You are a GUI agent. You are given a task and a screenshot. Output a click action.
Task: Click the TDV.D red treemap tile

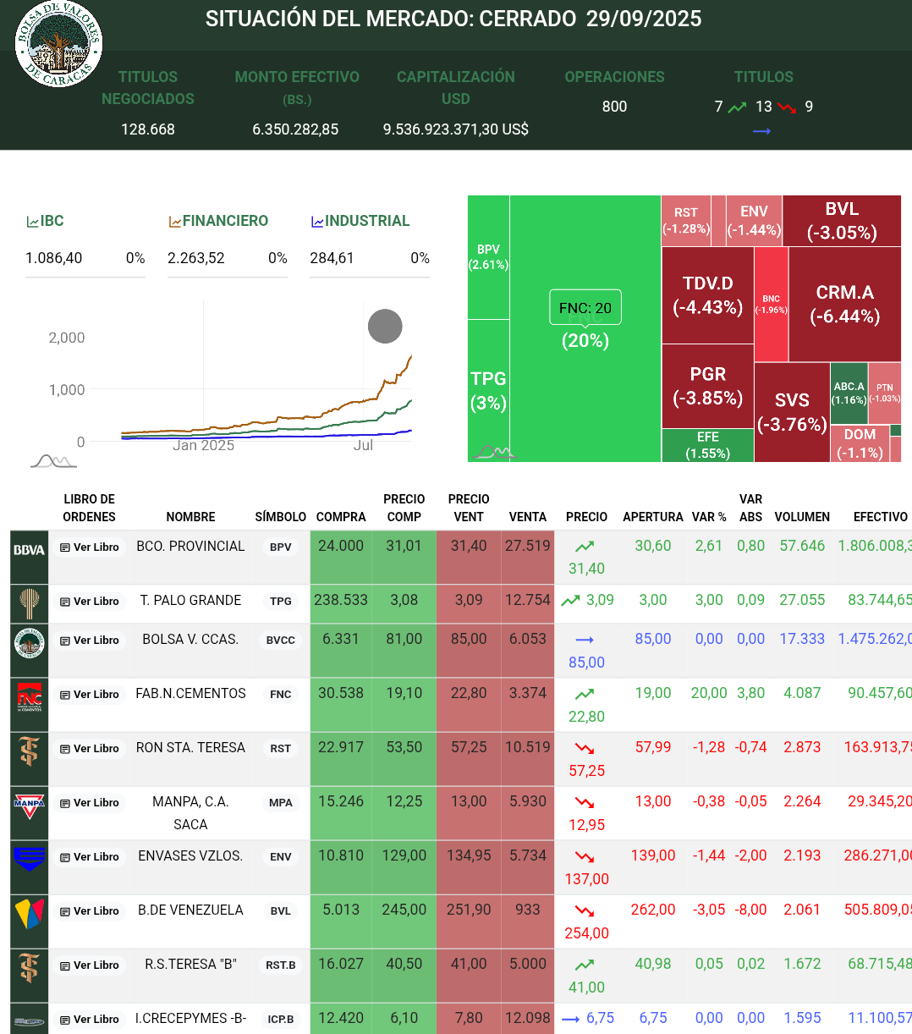[707, 294]
